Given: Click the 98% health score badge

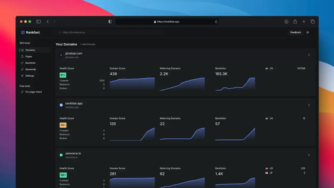Looking at the screenshot, I should [63, 175].
